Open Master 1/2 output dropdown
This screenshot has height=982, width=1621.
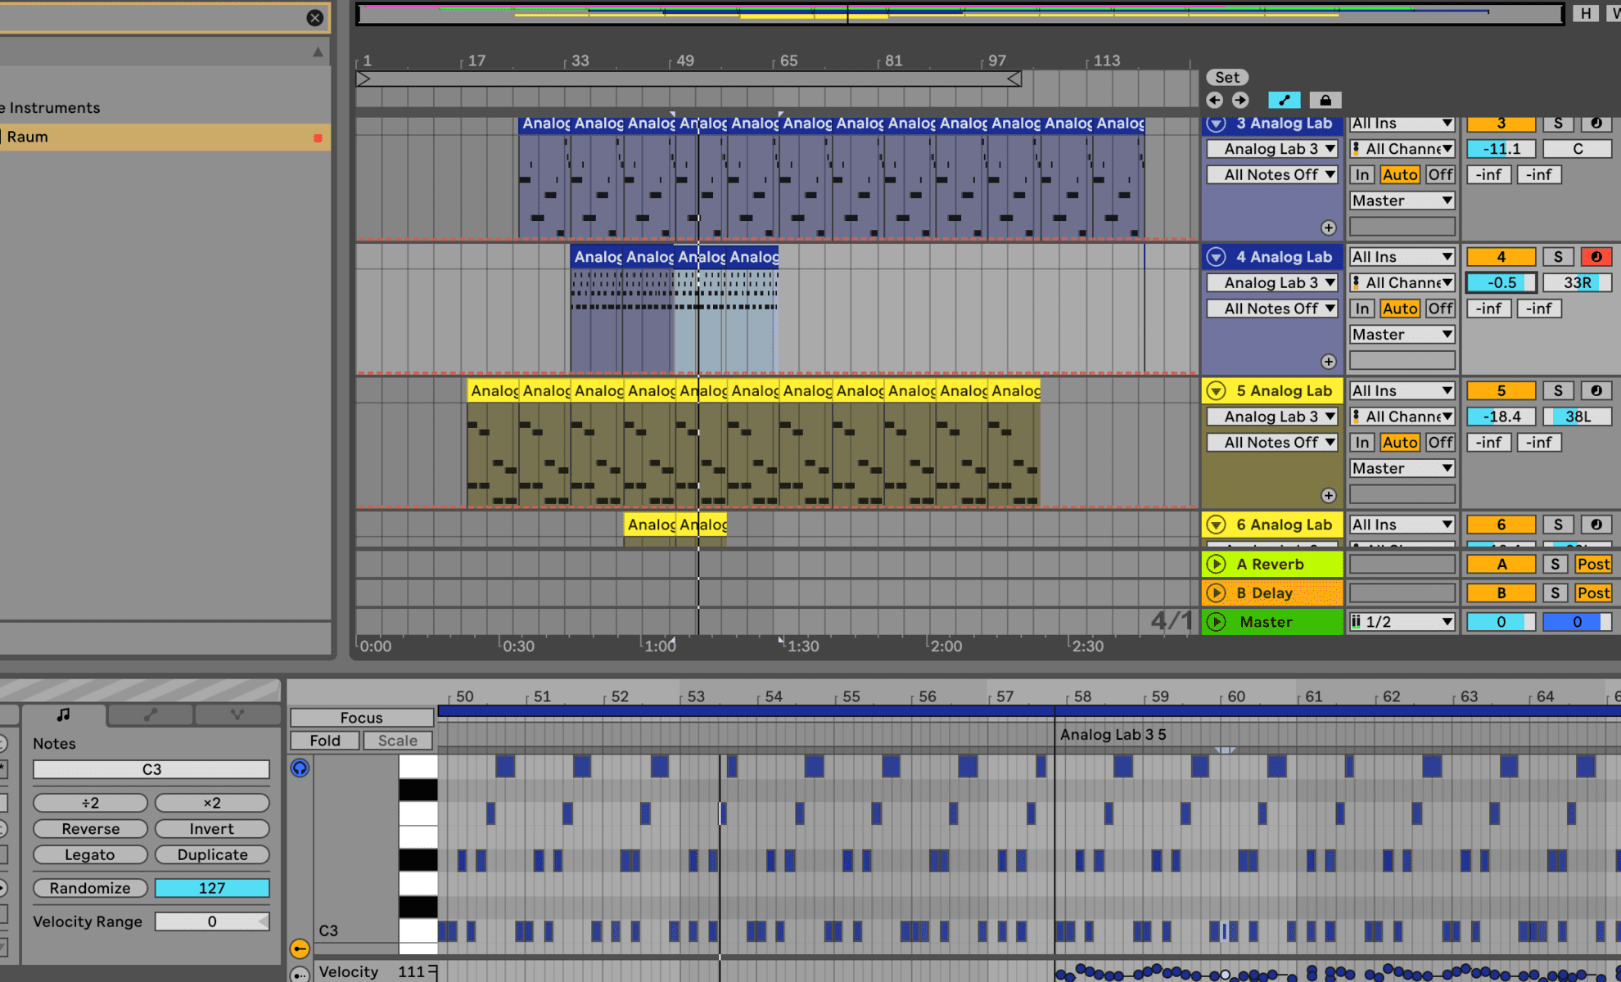[x=1402, y=622]
